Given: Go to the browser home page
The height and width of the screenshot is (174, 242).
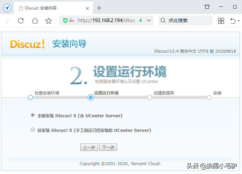Looking at the screenshot, I should coord(35,21).
